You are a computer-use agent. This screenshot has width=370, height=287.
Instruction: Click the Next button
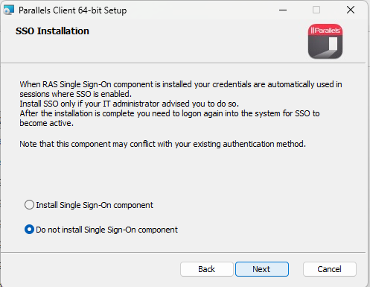click(x=262, y=269)
